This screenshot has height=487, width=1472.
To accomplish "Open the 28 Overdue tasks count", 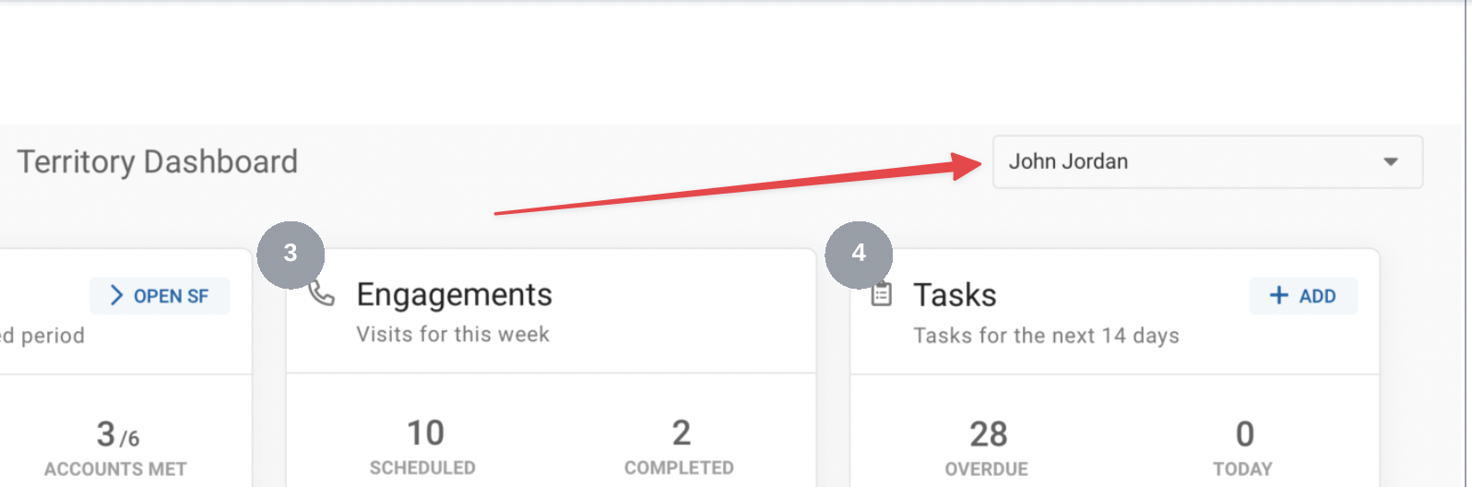I will (988, 434).
